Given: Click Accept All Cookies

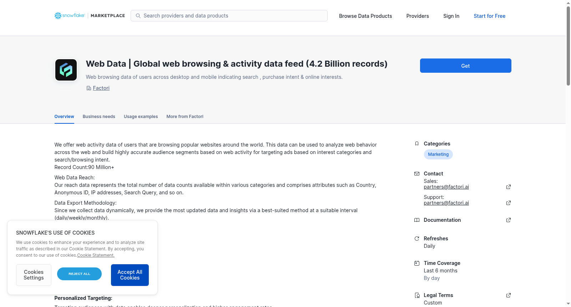Looking at the screenshot, I should [130, 275].
